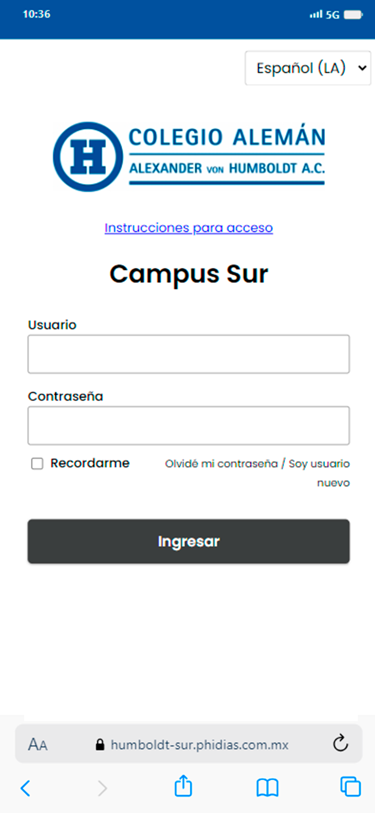Change language via the Español (LA) selector

tap(308, 67)
